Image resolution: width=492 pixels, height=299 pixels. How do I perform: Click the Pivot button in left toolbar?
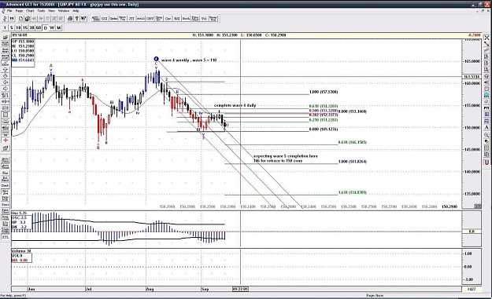(6, 205)
